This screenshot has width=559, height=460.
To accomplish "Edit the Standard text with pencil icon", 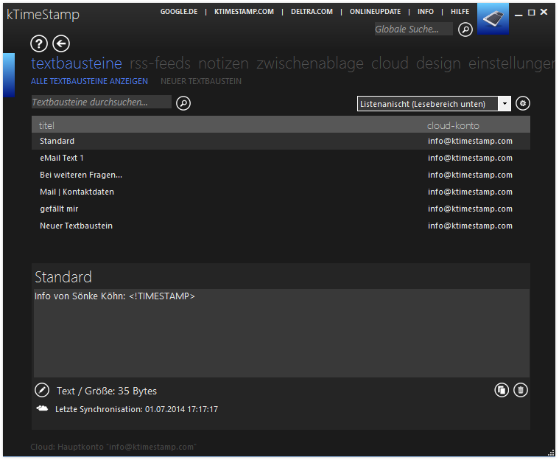I will [42, 390].
